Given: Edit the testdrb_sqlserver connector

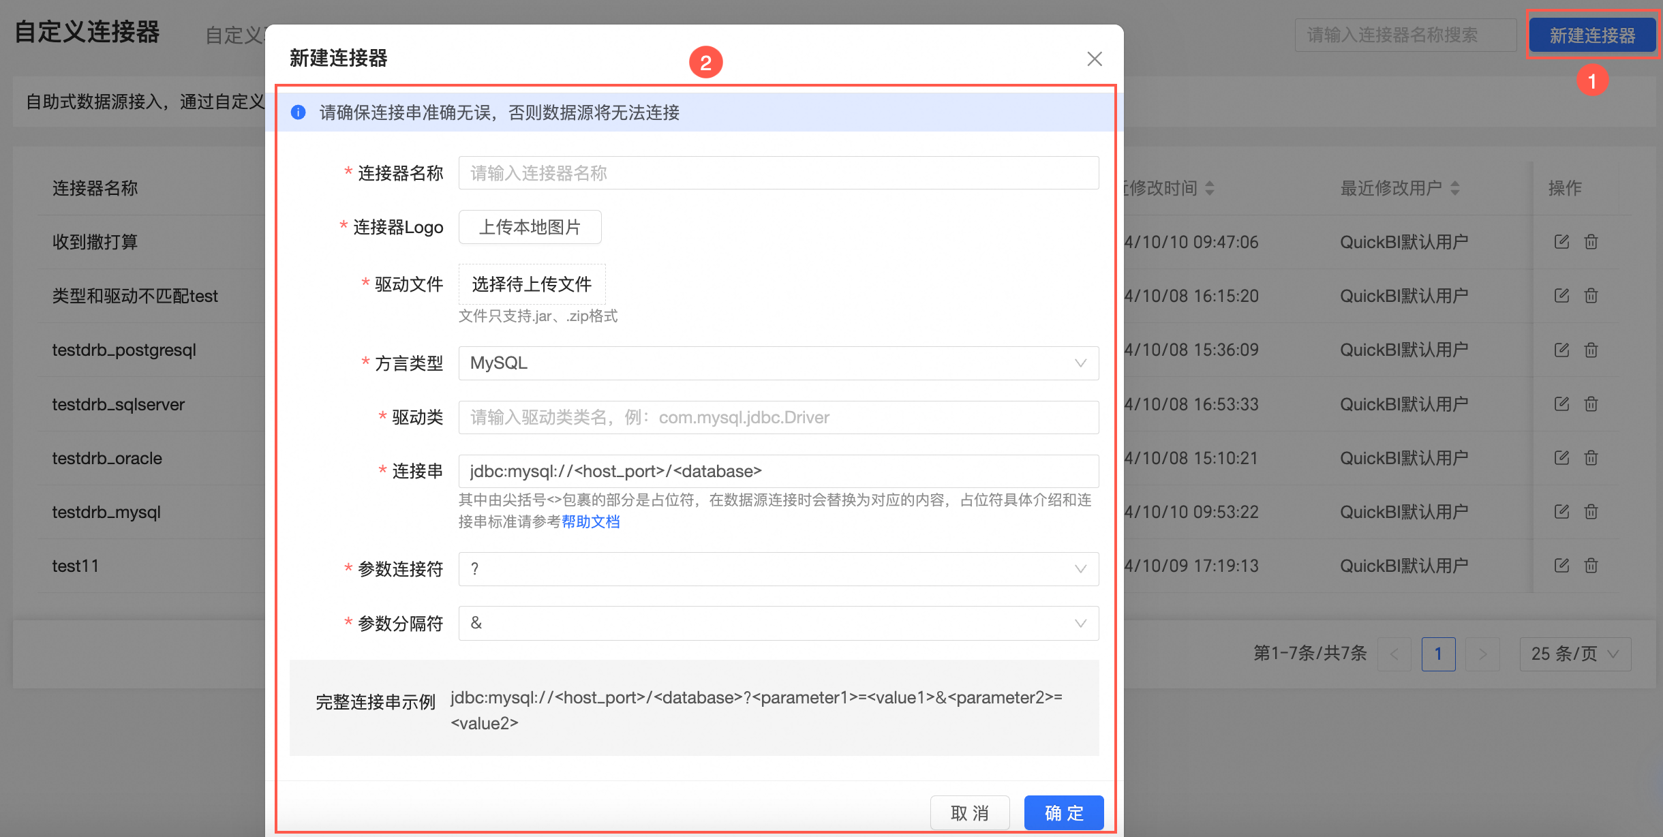Looking at the screenshot, I should (1561, 404).
